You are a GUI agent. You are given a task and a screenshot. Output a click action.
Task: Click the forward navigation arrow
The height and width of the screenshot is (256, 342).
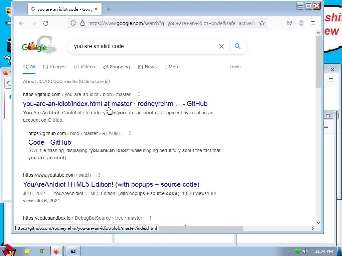click(x=34, y=23)
